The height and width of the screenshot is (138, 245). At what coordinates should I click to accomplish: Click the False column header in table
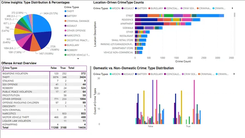54,68
